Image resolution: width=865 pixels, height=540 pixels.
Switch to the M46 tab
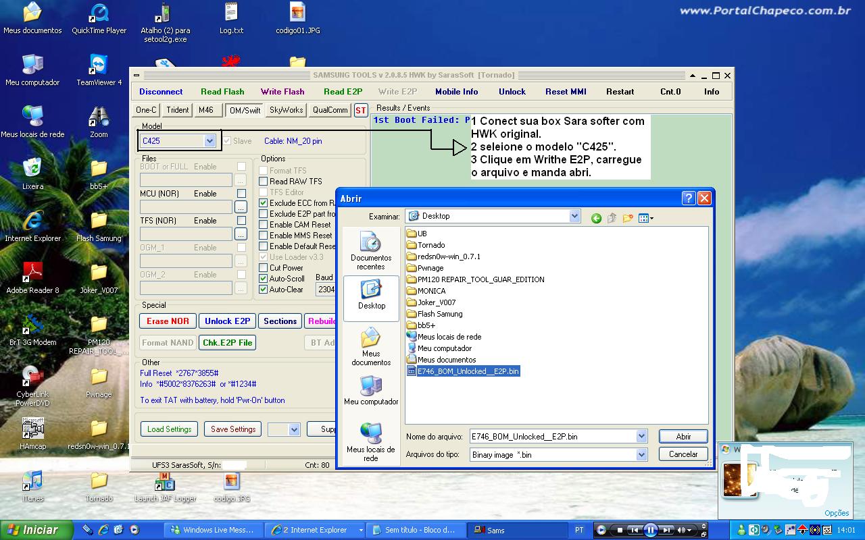tap(206, 110)
